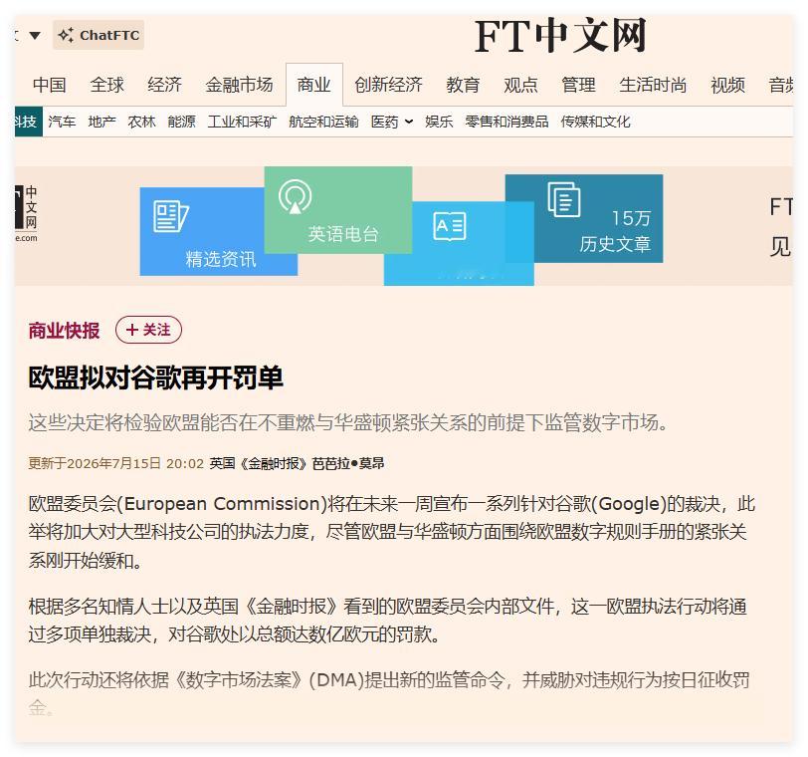Viewport: 808px width, 757px height.
Task: Open the 农林 sub-category
Action: 141,122
